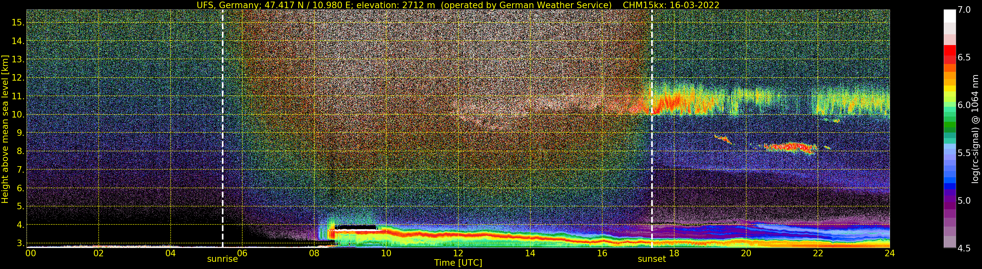Click the 'sunrise' label below the time axis
The height and width of the screenshot is (269, 982).
coord(222,259)
